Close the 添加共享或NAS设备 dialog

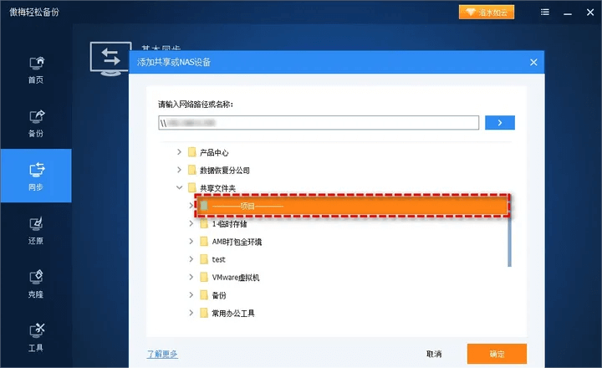coord(533,62)
